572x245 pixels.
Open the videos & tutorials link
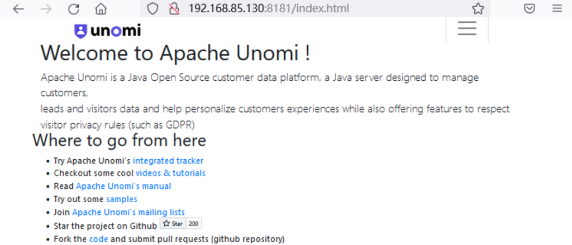[170, 173]
